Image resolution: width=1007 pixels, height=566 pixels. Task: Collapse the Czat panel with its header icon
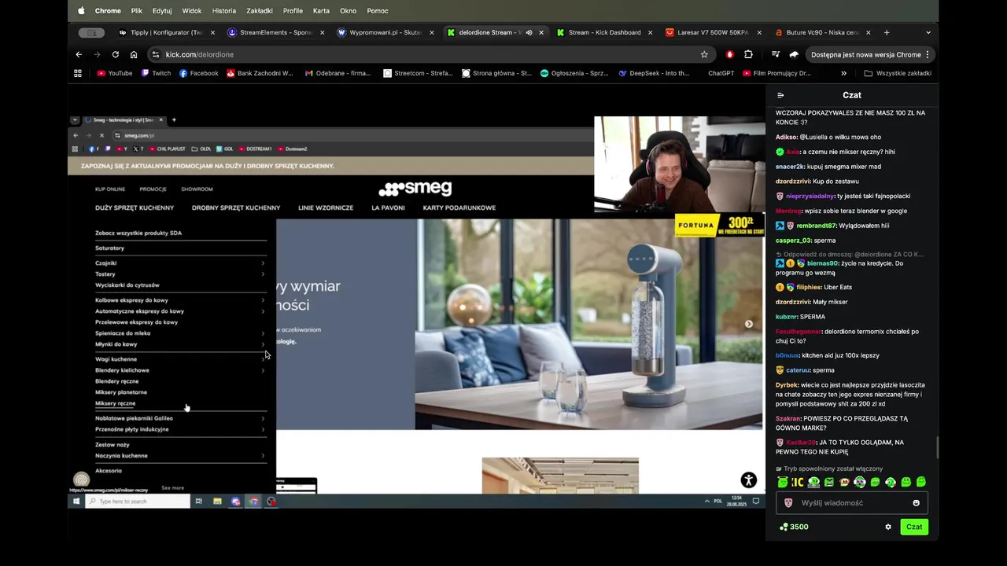pos(780,95)
